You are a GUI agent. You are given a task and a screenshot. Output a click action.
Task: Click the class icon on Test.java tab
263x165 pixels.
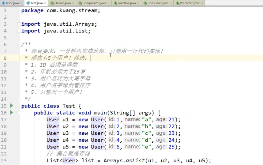28,3
